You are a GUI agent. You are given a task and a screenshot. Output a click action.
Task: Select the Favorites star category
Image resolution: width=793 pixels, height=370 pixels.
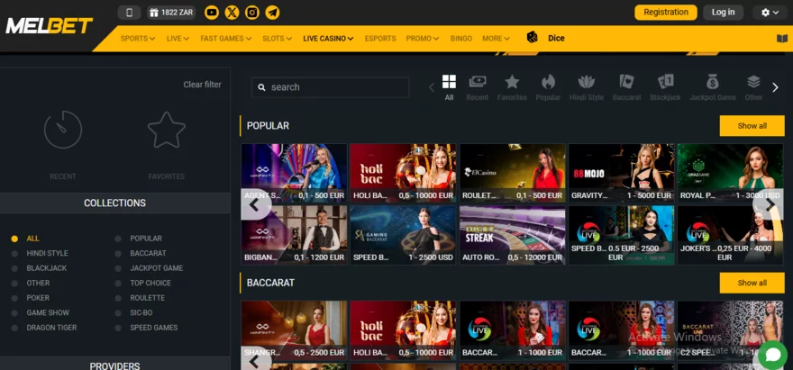click(512, 87)
